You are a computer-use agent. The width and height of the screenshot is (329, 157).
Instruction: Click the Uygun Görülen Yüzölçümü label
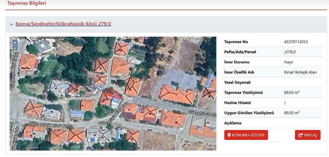(249, 113)
